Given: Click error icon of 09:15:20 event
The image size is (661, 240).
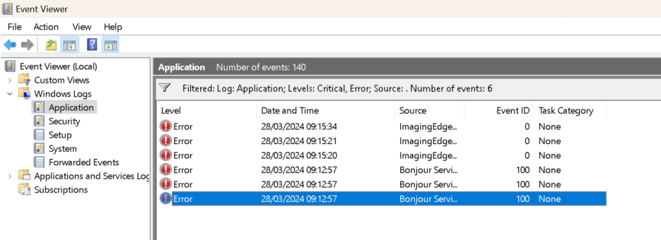Looking at the screenshot, I should click(x=166, y=155).
